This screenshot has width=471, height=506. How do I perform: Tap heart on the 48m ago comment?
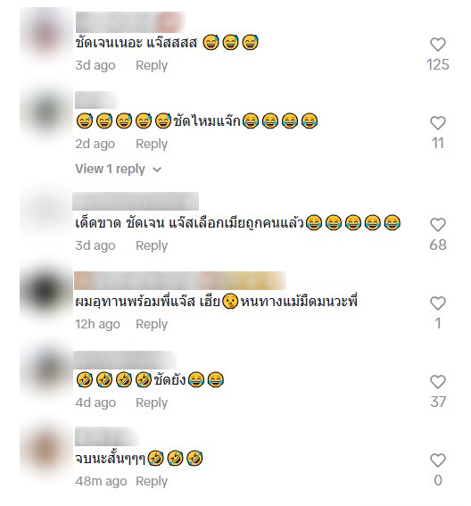[438, 460]
